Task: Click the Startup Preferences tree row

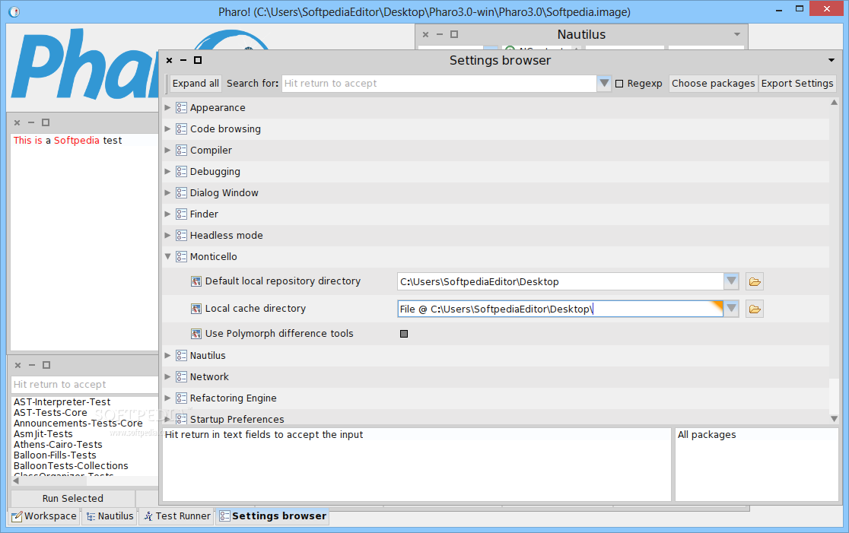Action: pos(495,419)
